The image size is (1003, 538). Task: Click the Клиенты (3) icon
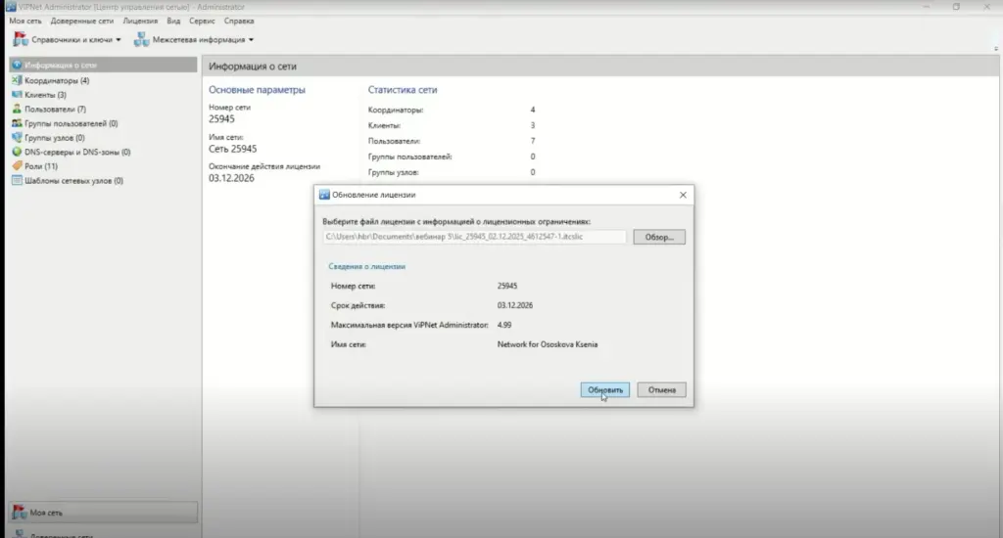[17, 95]
